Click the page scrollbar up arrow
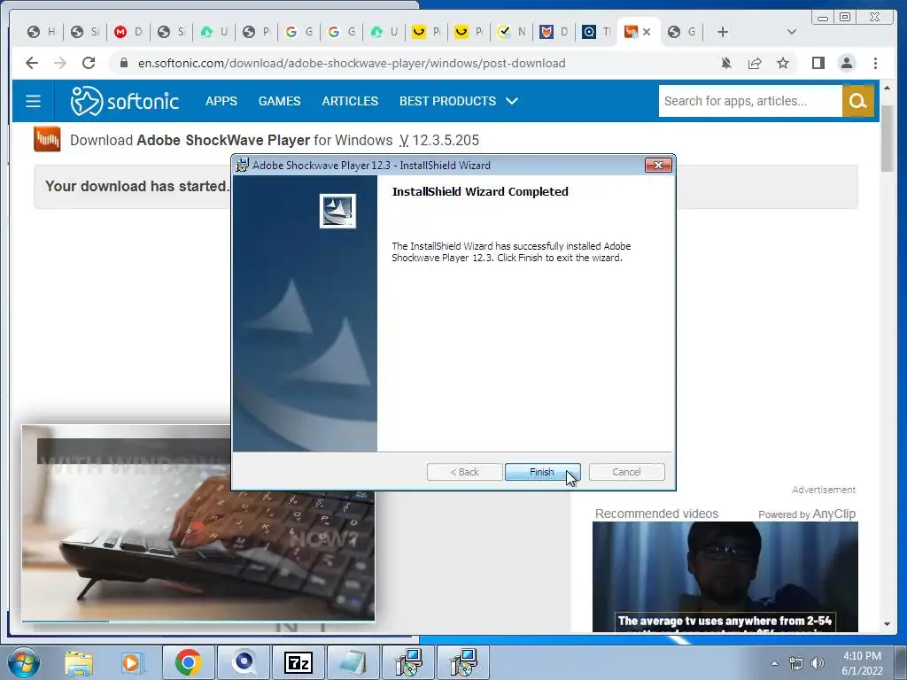Viewport: 907px width, 680px height. [888, 88]
